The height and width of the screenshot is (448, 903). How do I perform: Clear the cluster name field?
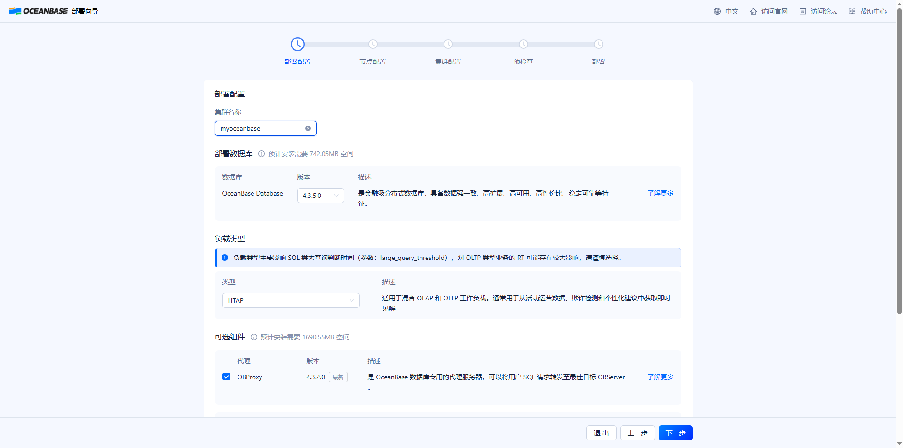pos(308,128)
